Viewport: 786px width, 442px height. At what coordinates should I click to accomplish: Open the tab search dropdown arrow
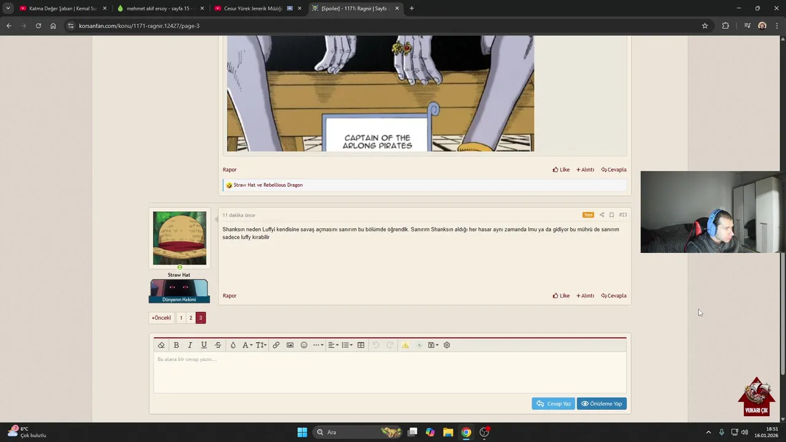click(x=8, y=9)
